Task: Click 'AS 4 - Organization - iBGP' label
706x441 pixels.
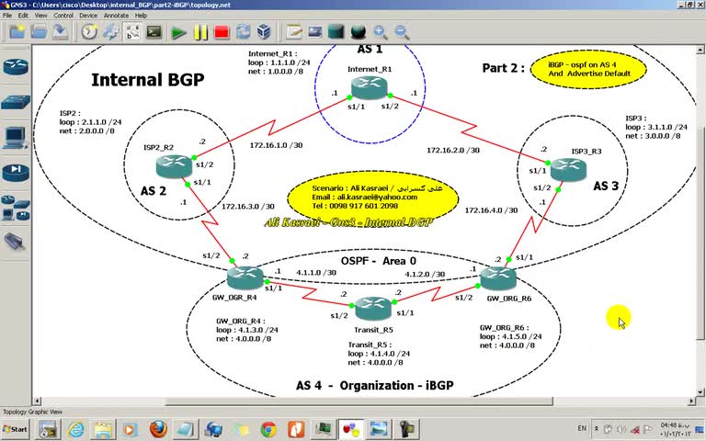Action: (x=375, y=386)
